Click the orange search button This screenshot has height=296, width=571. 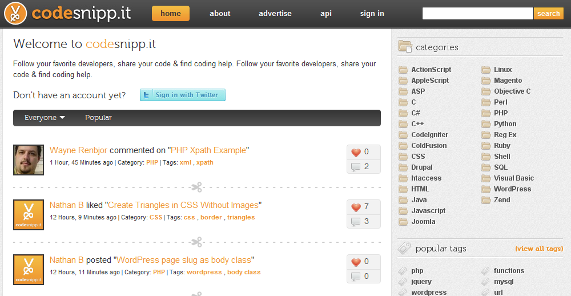(x=548, y=14)
